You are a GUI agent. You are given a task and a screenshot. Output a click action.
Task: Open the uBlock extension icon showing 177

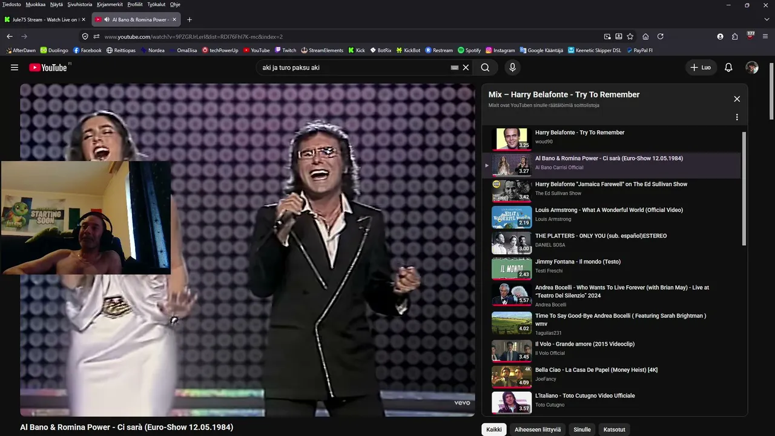coord(751,36)
